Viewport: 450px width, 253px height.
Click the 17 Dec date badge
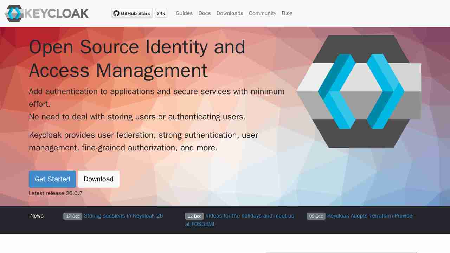(73, 216)
